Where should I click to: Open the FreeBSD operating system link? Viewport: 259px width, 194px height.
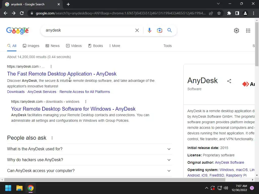tap(217, 175)
